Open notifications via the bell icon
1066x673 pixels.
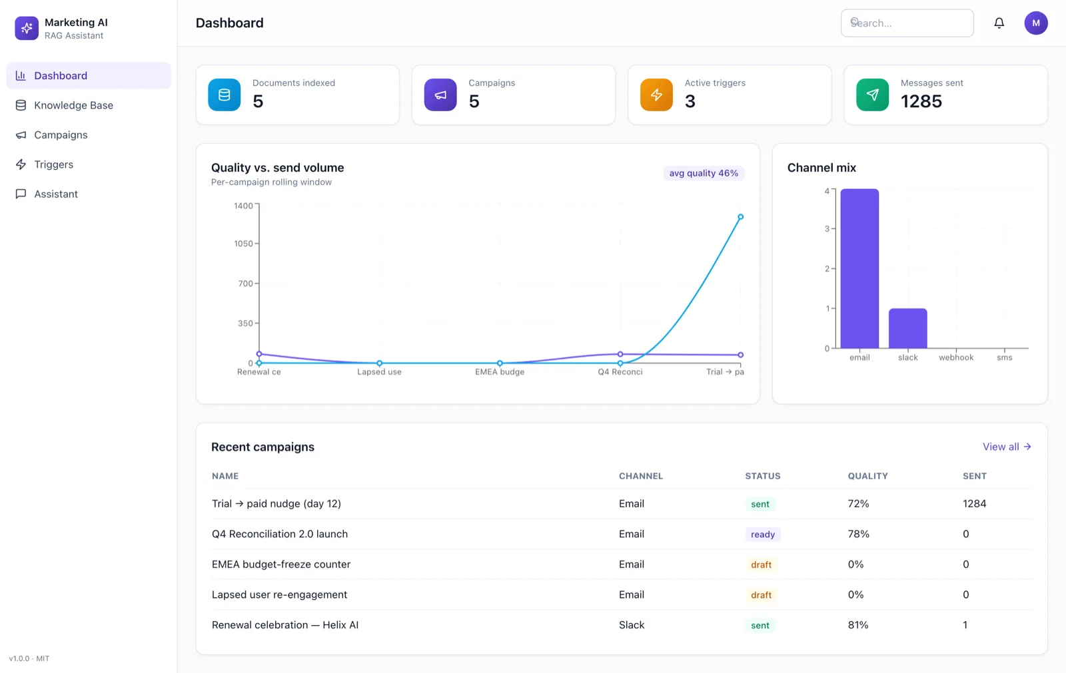click(999, 23)
